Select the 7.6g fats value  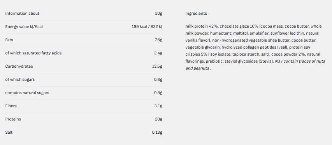[158, 40]
